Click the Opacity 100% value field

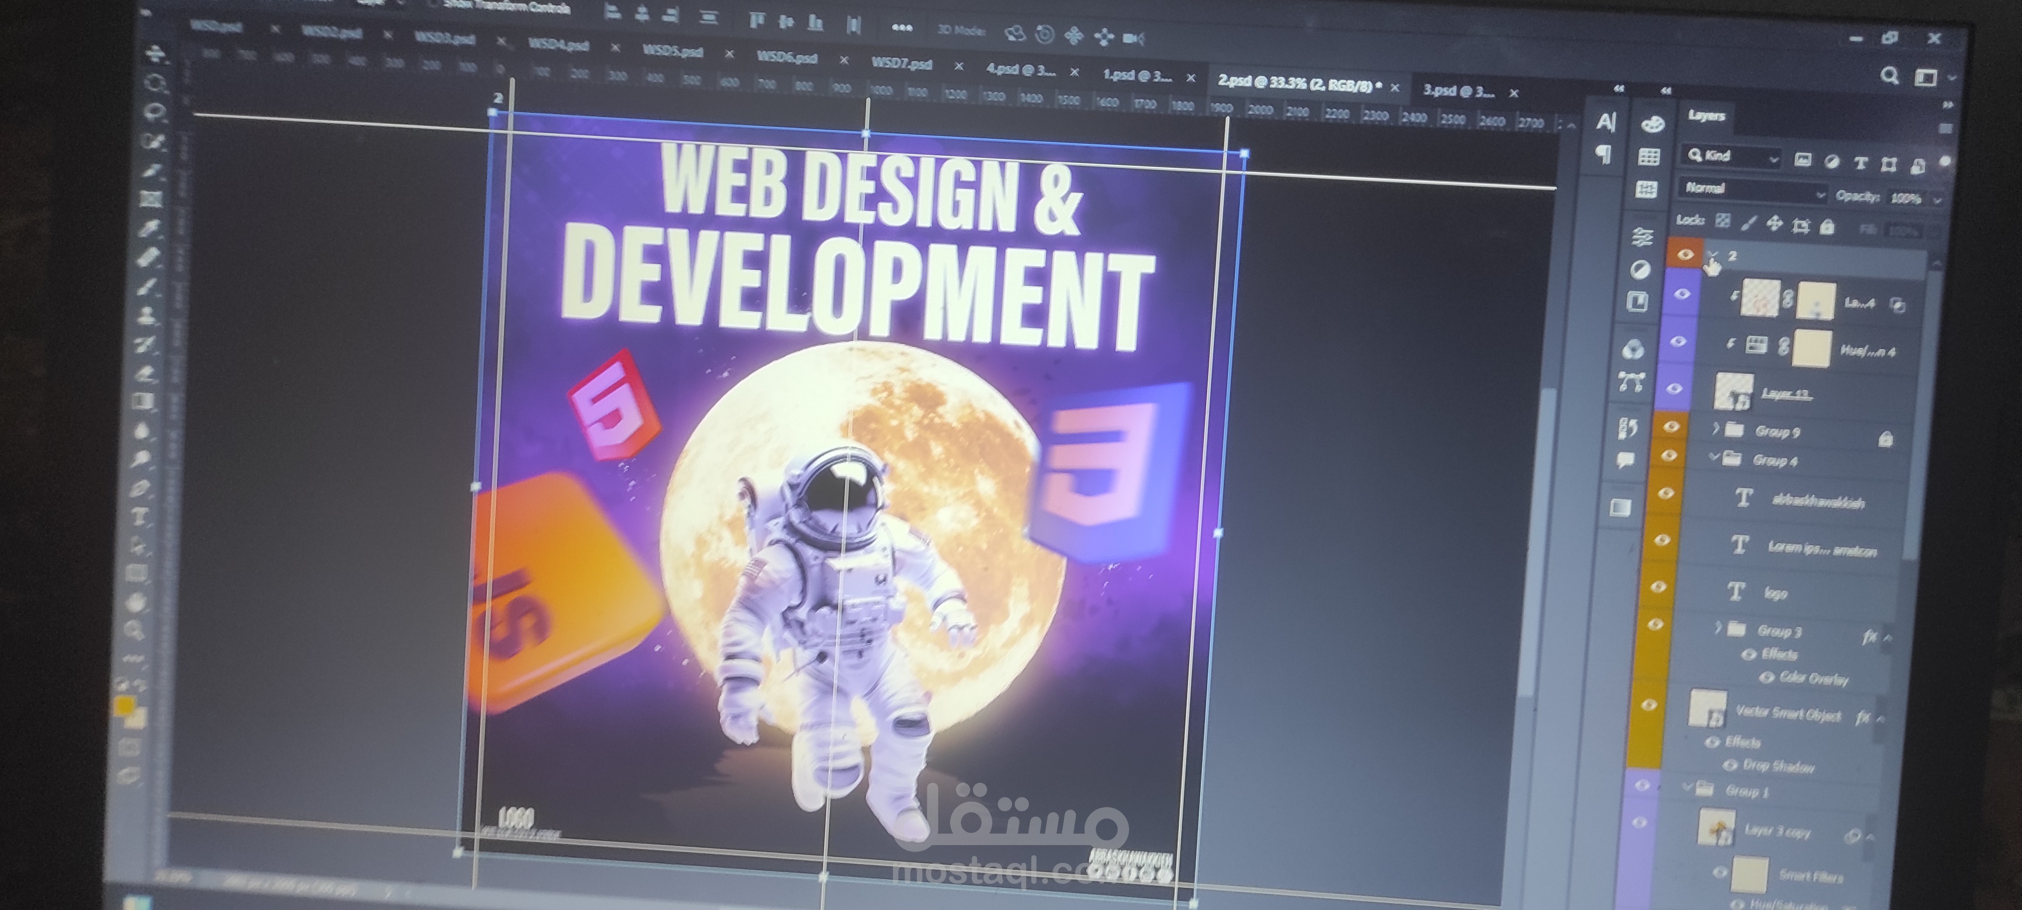tap(1906, 198)
